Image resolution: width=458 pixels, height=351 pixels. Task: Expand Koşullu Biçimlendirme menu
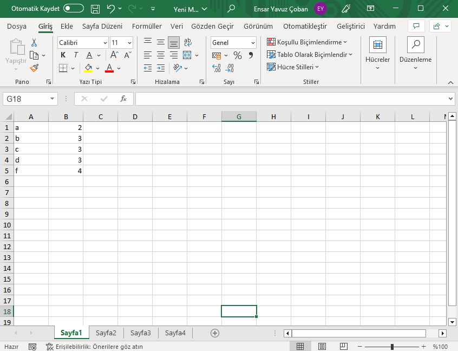pos(307,42)
